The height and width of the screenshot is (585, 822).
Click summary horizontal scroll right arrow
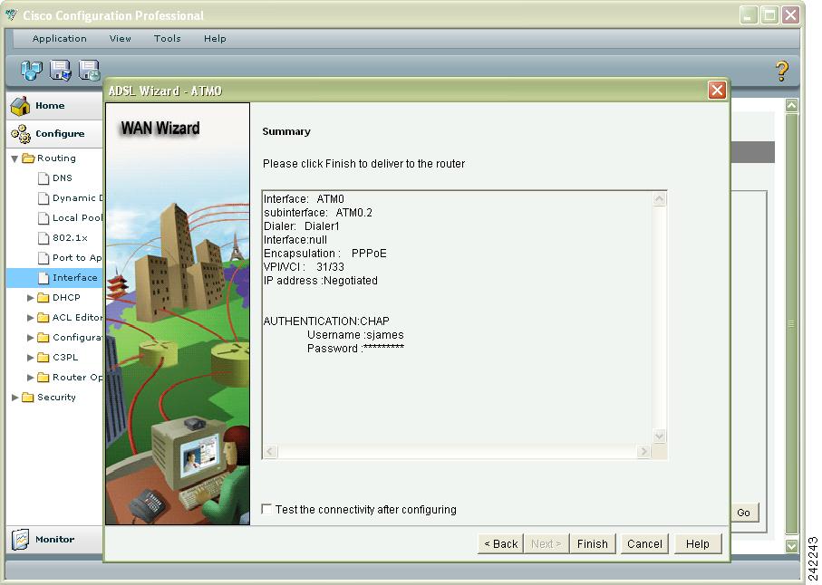pos(643,451)
